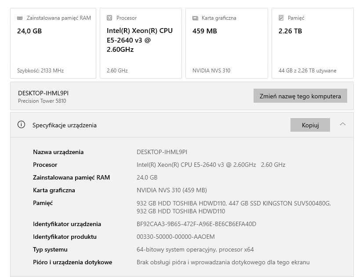Select the 459 MB heading value

[205, 31]
